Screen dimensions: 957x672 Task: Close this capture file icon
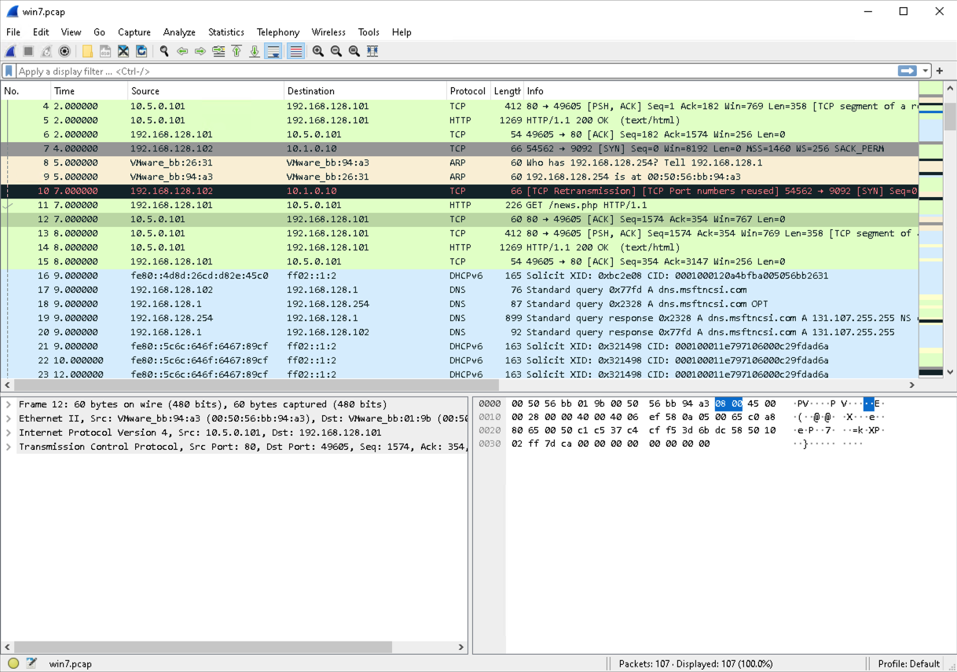point(123,51)
